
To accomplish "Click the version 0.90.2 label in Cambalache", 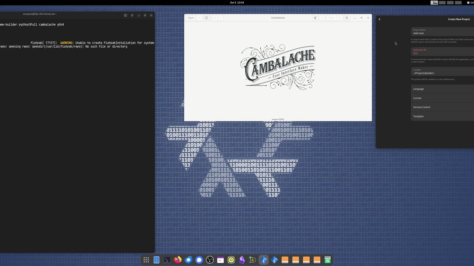I will click(x=278, y=119).
